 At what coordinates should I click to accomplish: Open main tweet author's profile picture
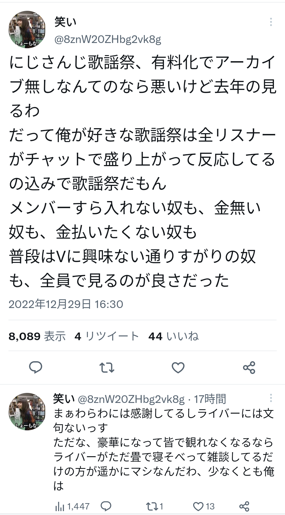[27, 30]
